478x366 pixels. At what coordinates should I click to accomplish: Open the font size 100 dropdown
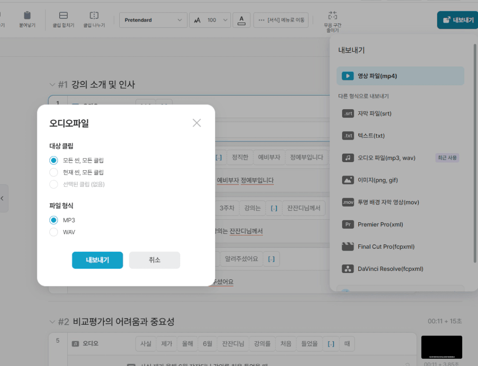tap(210, 20)
